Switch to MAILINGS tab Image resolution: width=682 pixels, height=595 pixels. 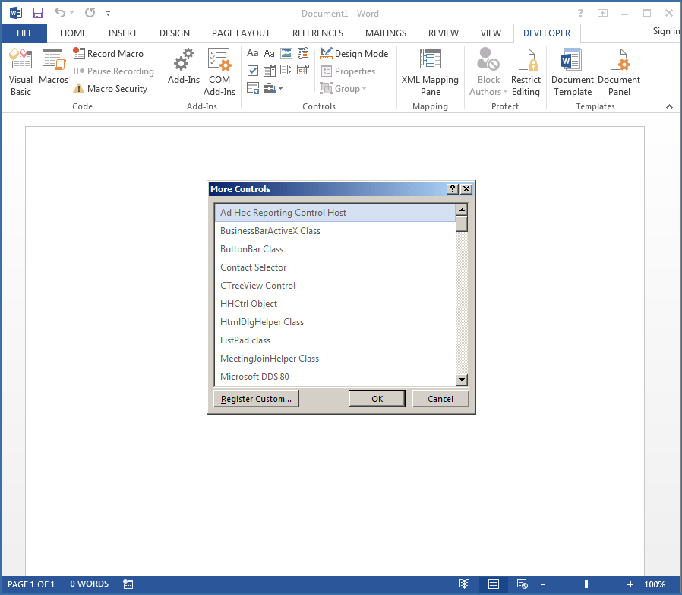pyautogui.click(x=386, y=33)
